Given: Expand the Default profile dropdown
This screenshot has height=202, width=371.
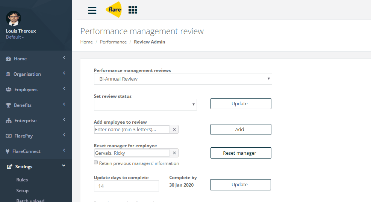Looking at the screenshot, I should click(15, 37).
